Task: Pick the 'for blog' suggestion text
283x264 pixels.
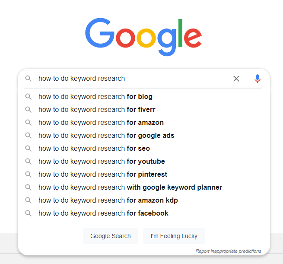Action: [x=95, y=97]
